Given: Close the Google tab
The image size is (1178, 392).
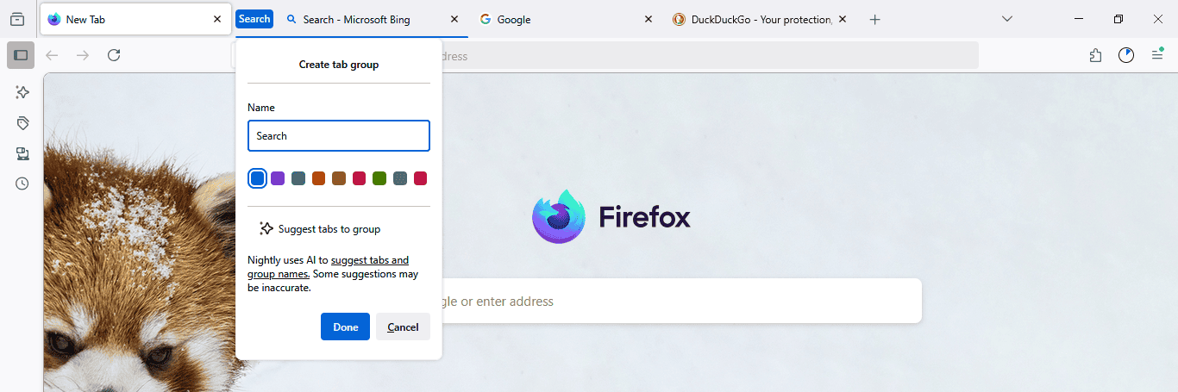Looking at the screenshot, I should click(x=649, y=19).
